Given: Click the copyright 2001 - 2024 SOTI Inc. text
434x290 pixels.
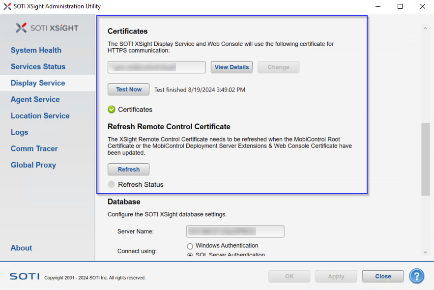Looking at the screenshot, I should pos(95,278).
